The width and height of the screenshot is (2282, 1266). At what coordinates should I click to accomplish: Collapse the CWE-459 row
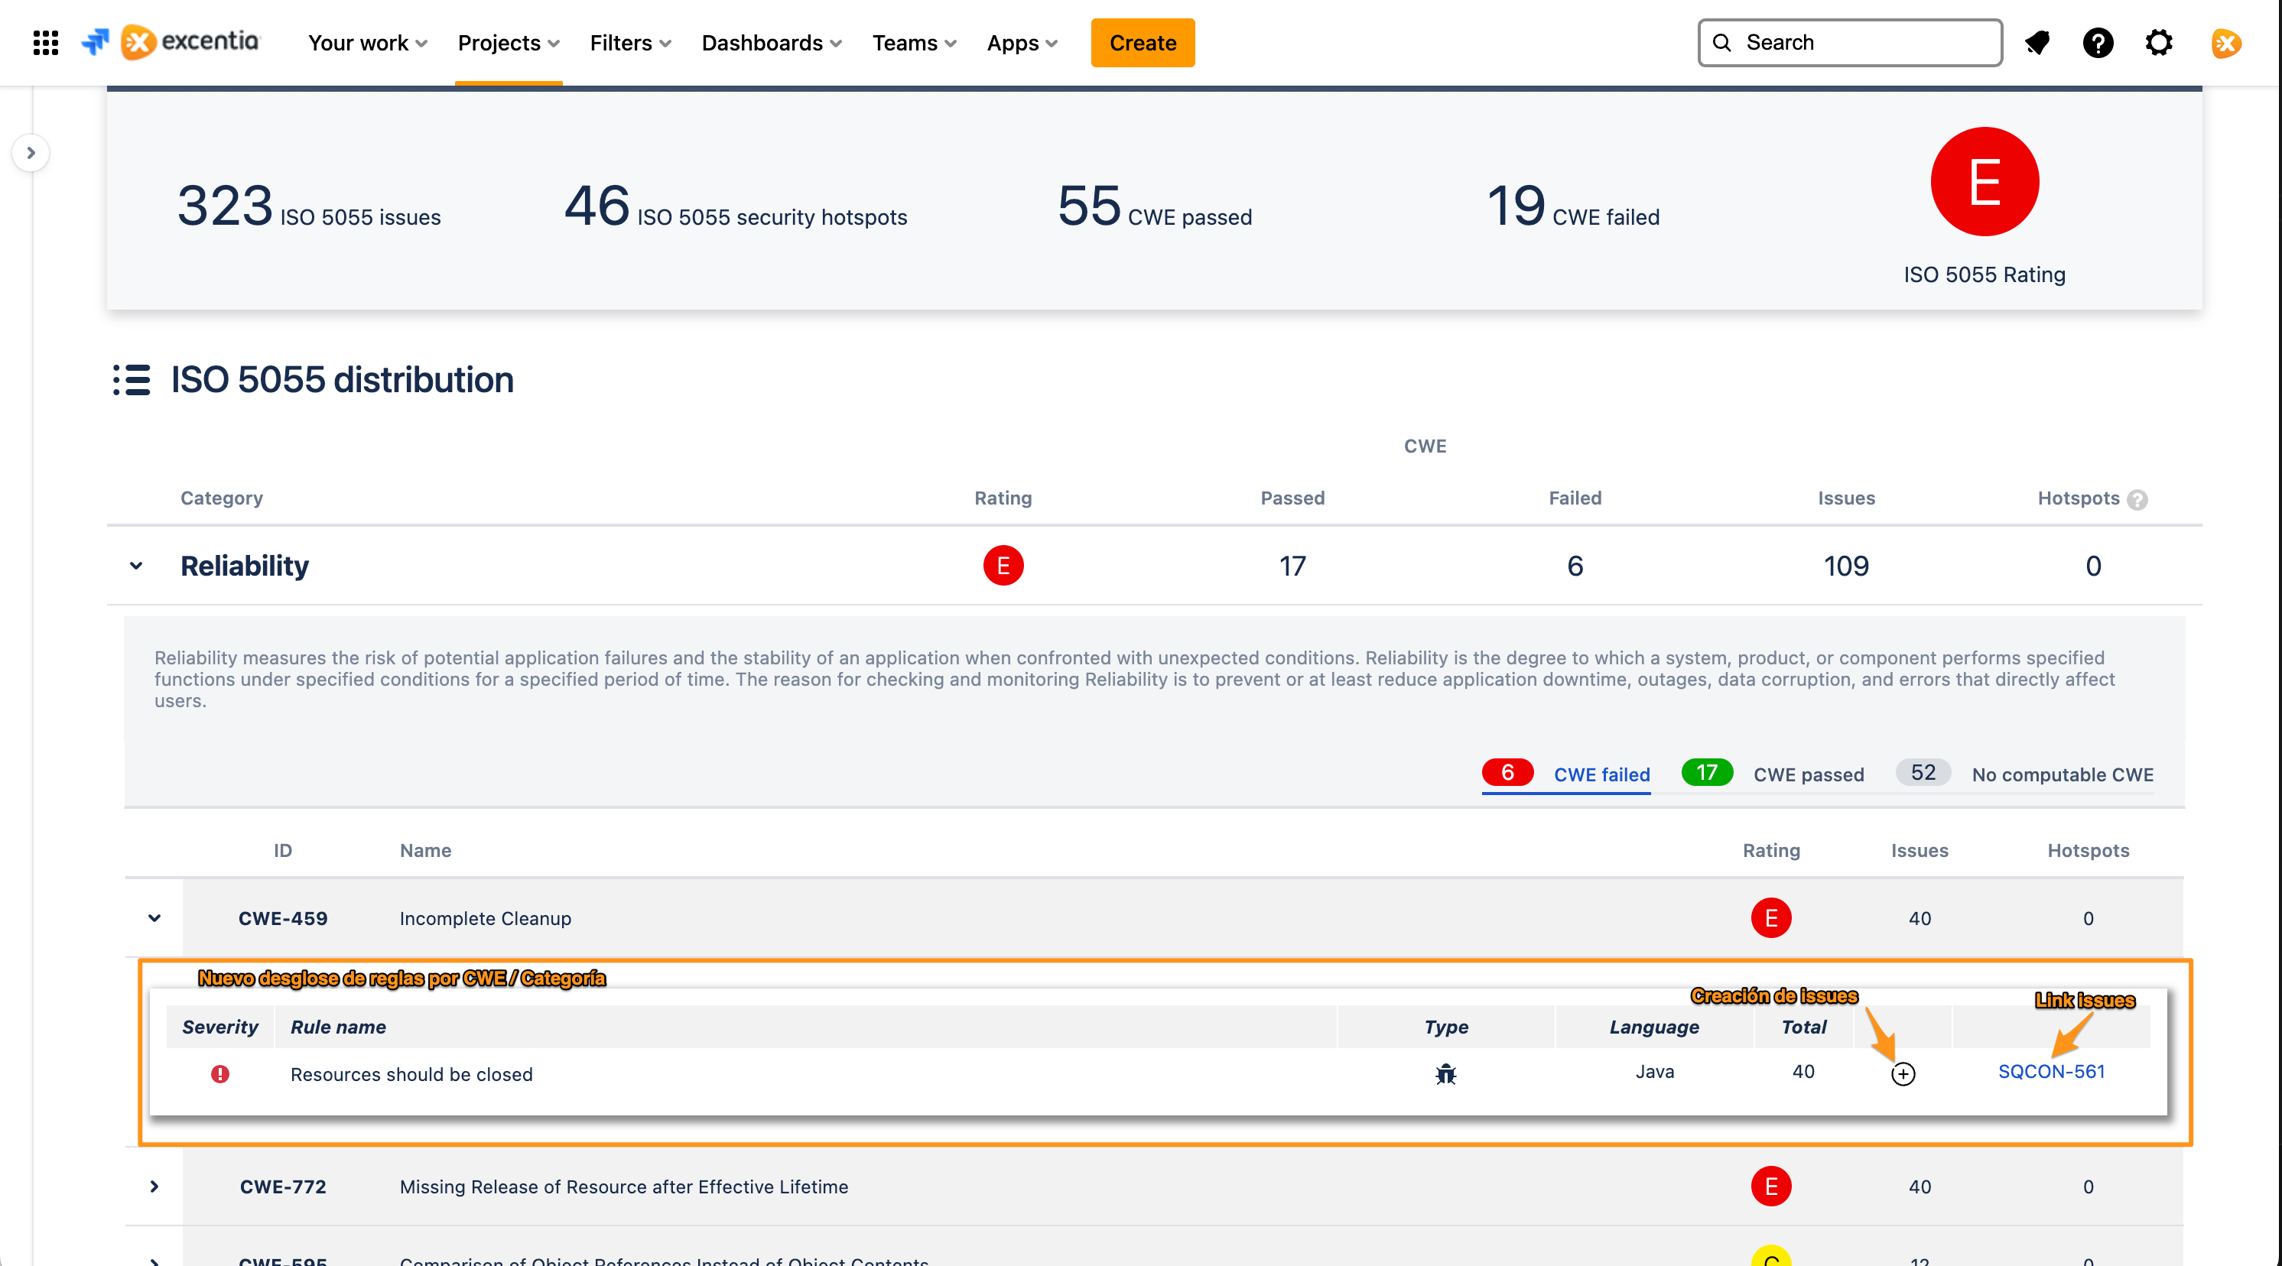pos(155,918)
